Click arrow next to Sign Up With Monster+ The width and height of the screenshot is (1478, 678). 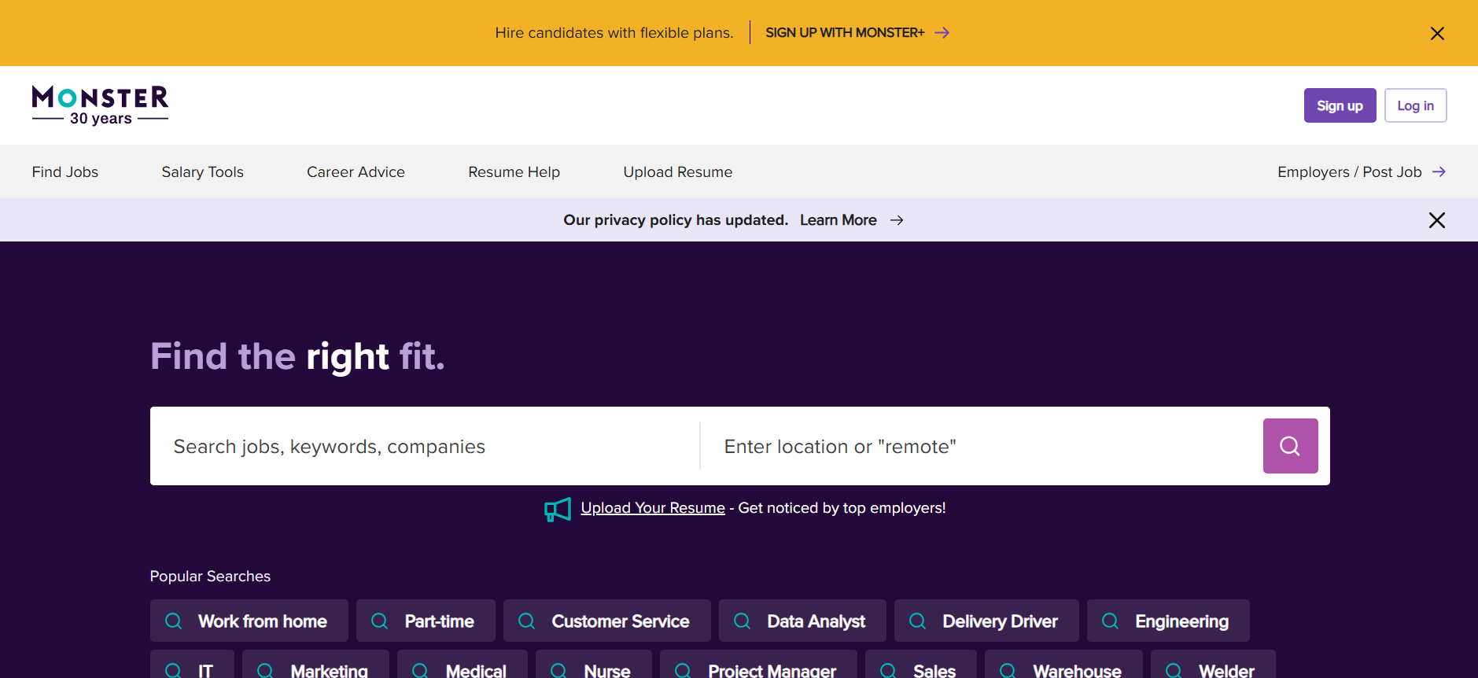[942, 32]
